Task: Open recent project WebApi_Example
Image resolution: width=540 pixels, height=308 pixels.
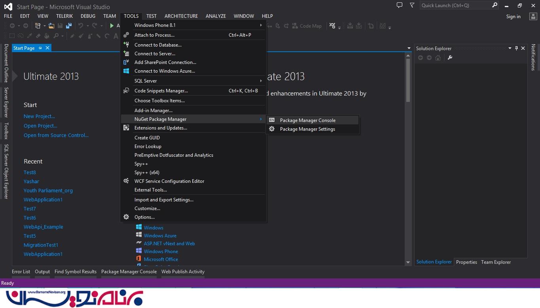Action: tap(43, 227)
